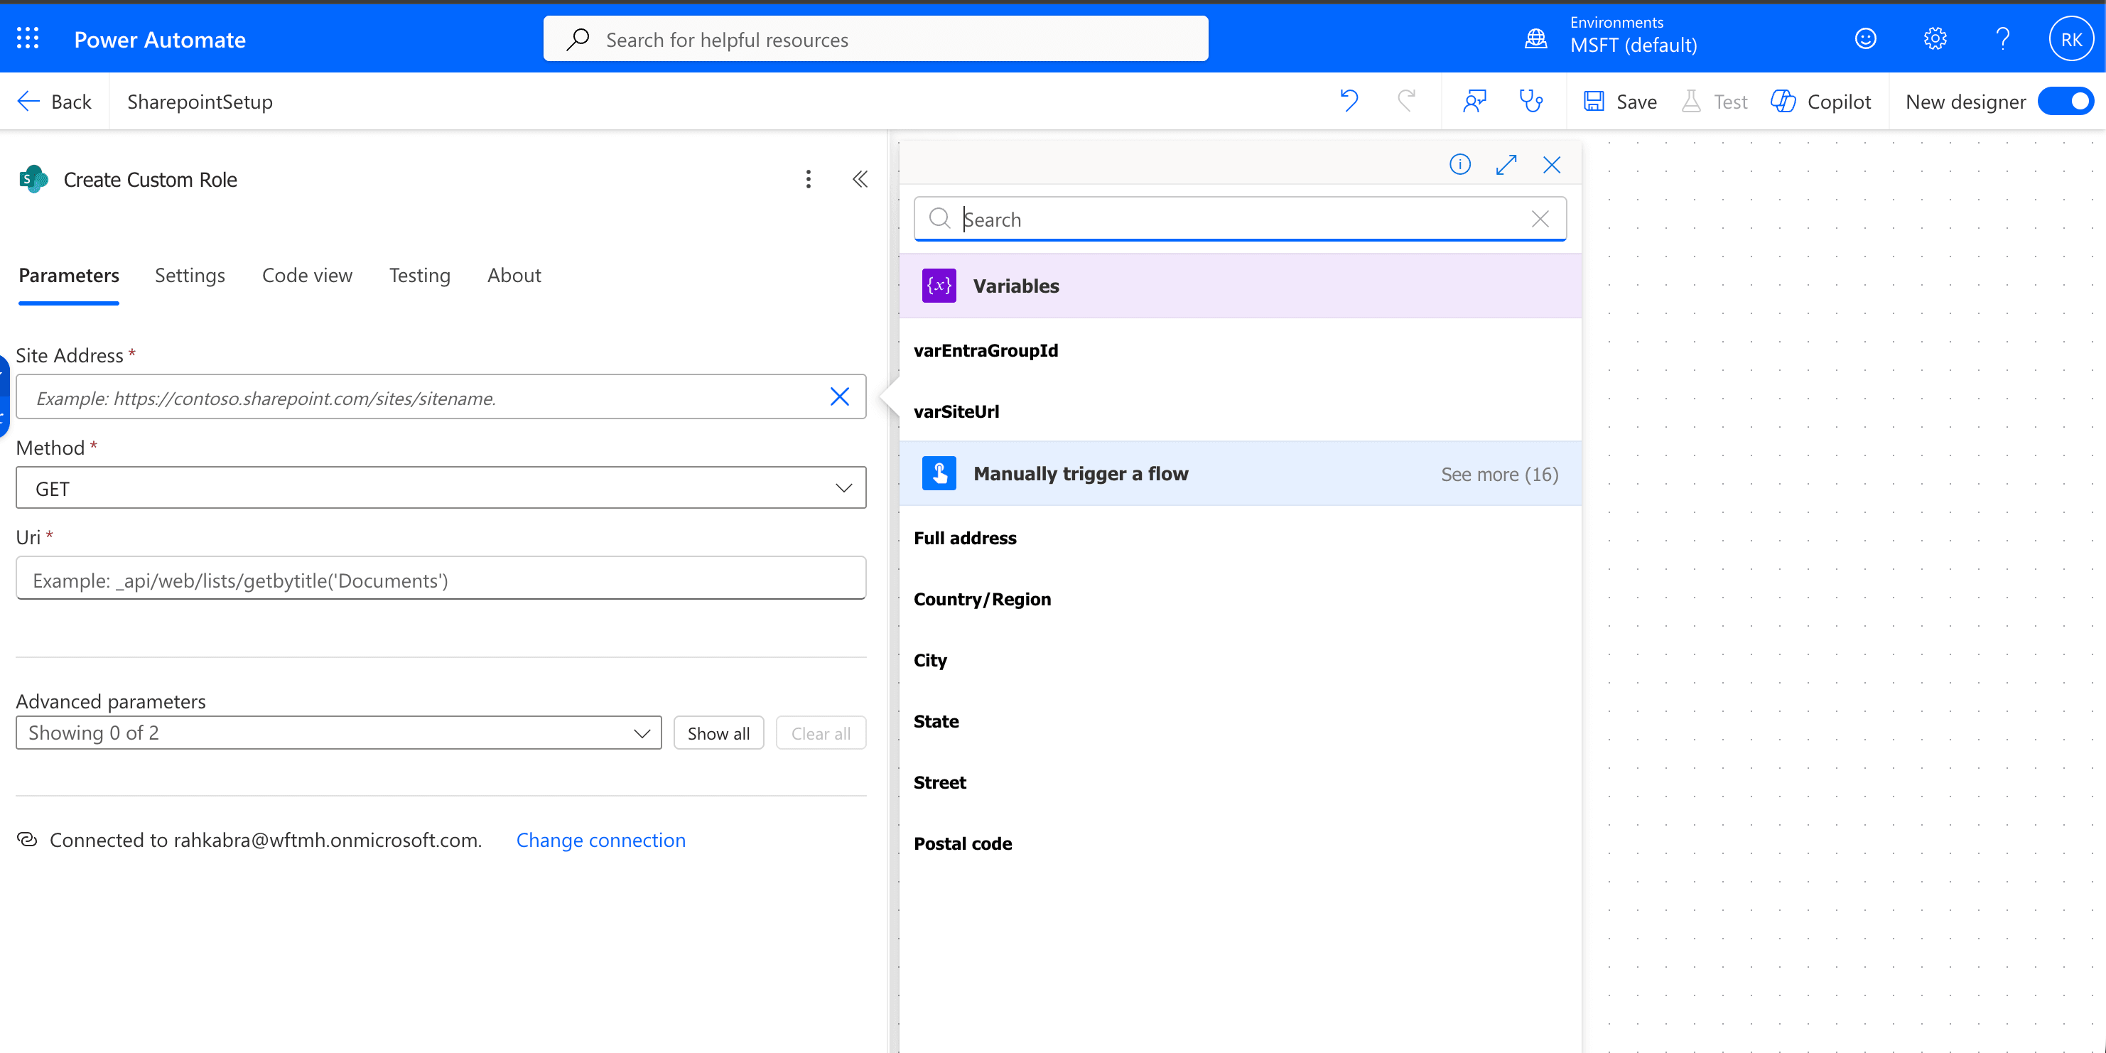Viewport: 2106px width, 1053px height.
Task: Switch to the Parameters tab
Action: (x=69, y=276)
